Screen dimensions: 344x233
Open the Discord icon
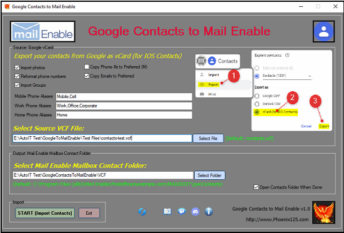coord(195,212)
